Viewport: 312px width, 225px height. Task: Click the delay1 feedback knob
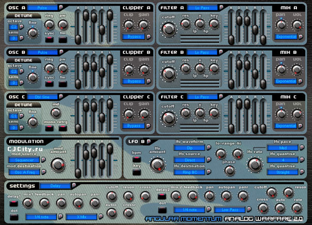pyautogui.click(x=44, y=203)
